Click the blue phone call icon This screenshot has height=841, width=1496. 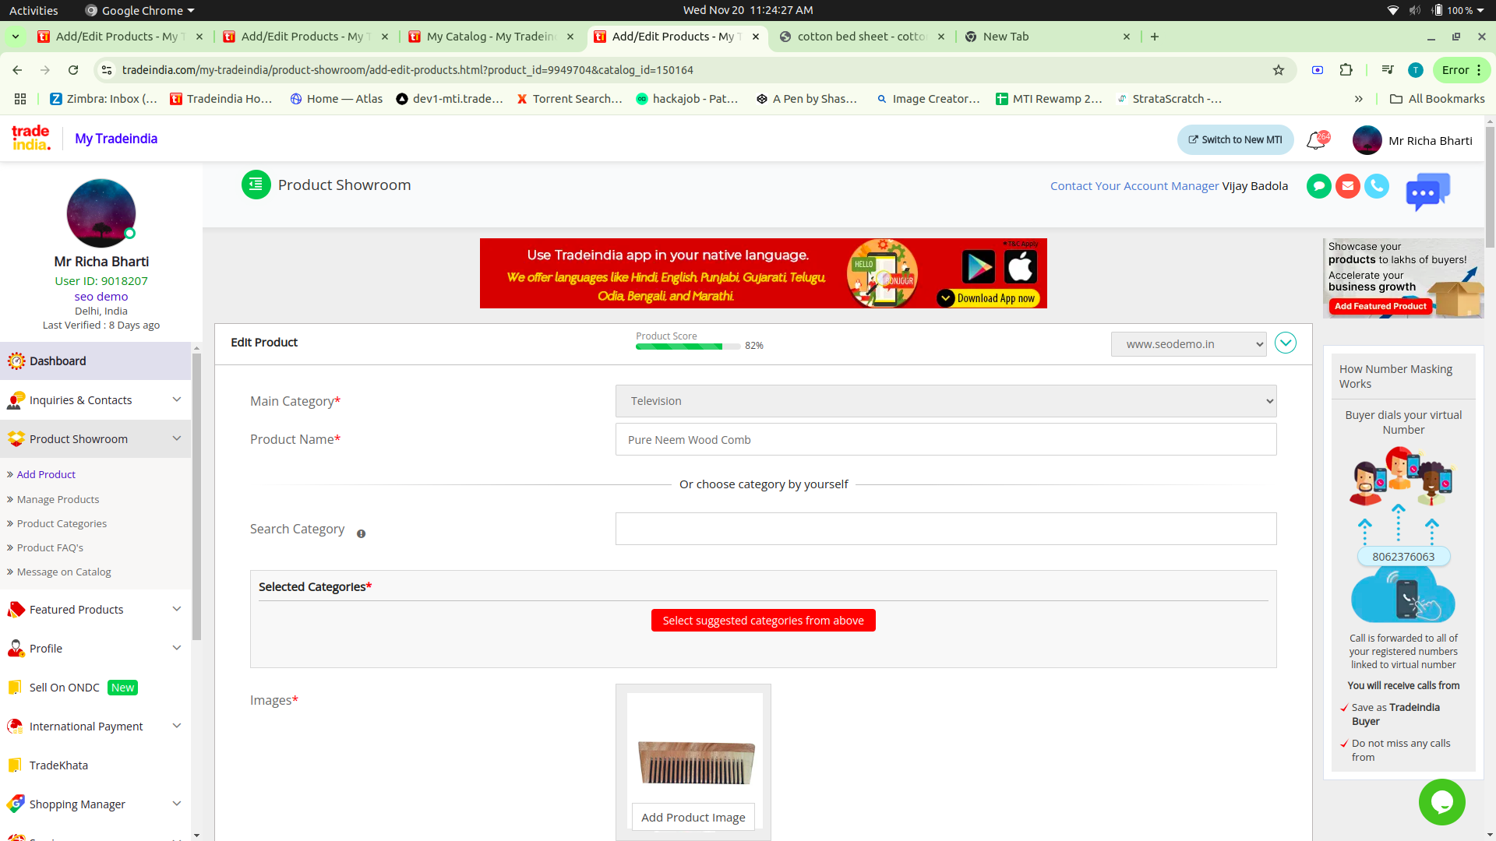pyautogui.click(x=1377, y=186)
